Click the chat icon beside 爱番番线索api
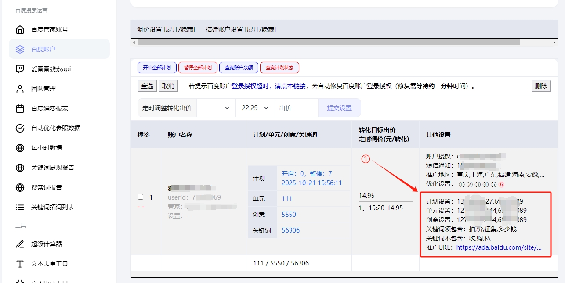The width and height of the screenshot is (565, 283). 20,69
